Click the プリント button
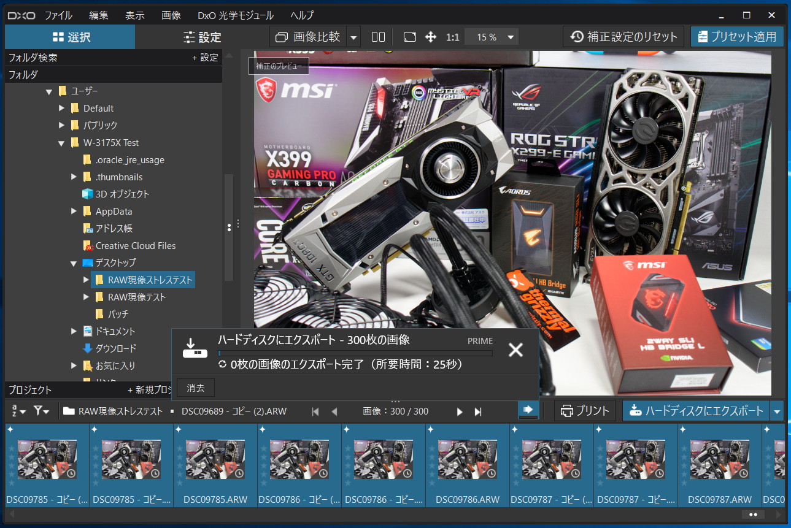Screen dimensions: 791x528 click(x=585, y=411)
